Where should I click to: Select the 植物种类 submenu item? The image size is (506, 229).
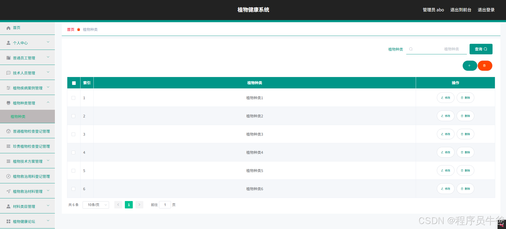click(27, 116)
